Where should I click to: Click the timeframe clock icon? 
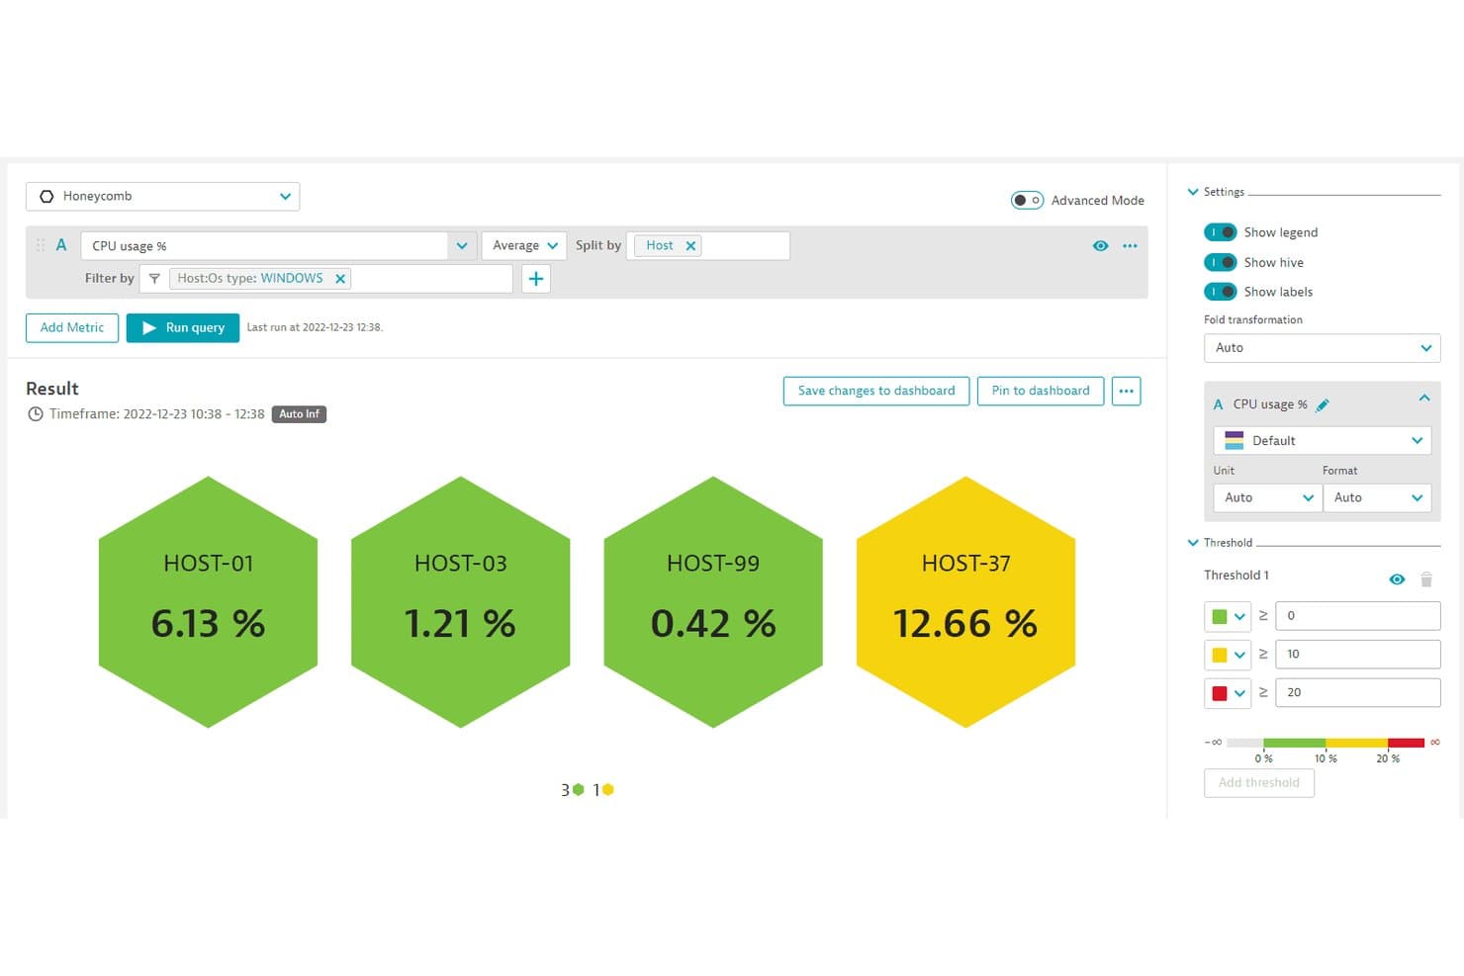(36, 414)
